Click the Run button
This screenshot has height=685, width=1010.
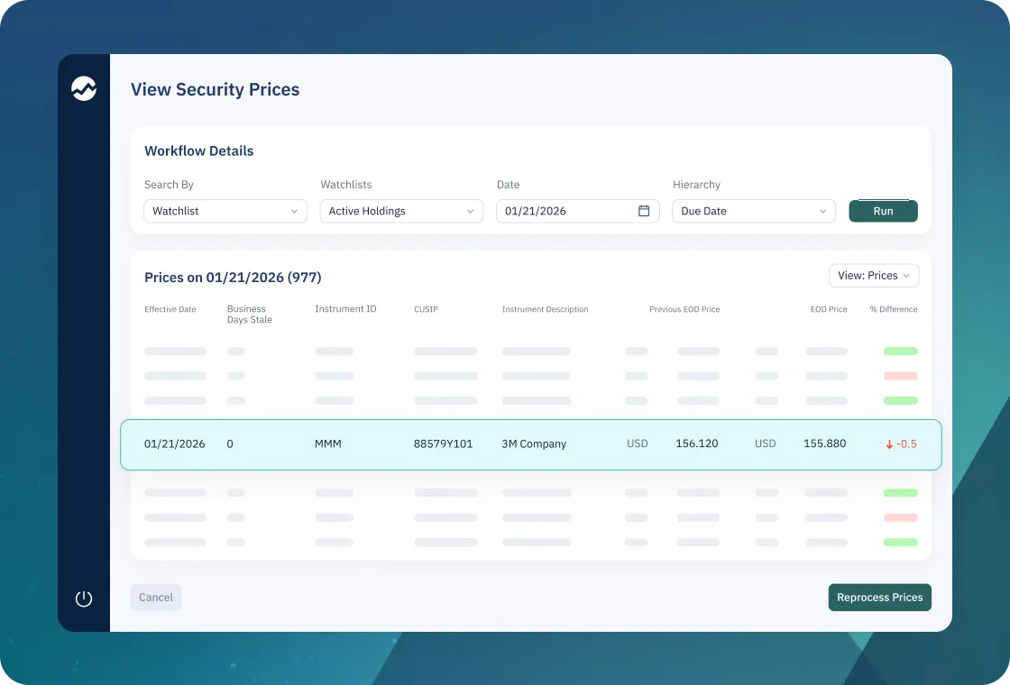883,211
